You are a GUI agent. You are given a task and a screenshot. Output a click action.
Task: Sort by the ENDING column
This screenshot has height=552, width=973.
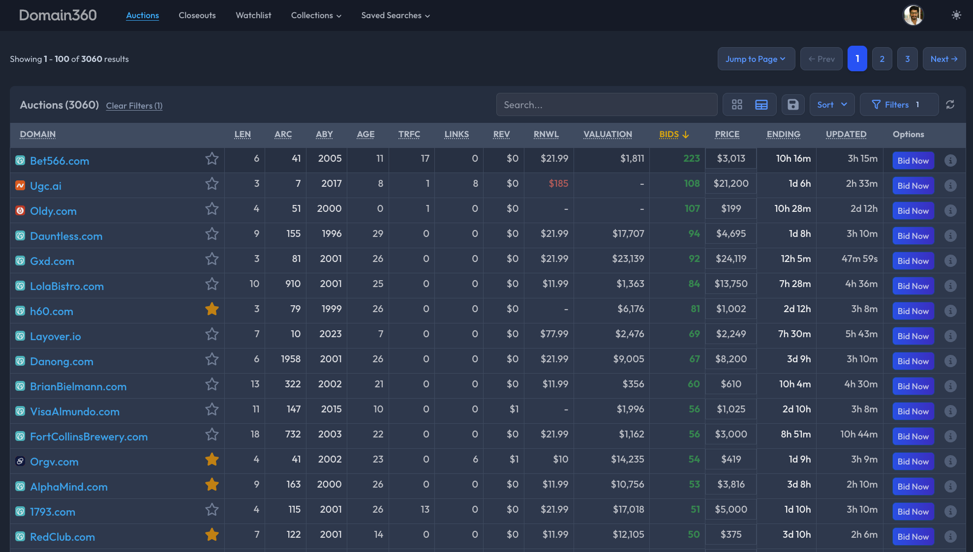pyautogui.click(x=783, y=134)
